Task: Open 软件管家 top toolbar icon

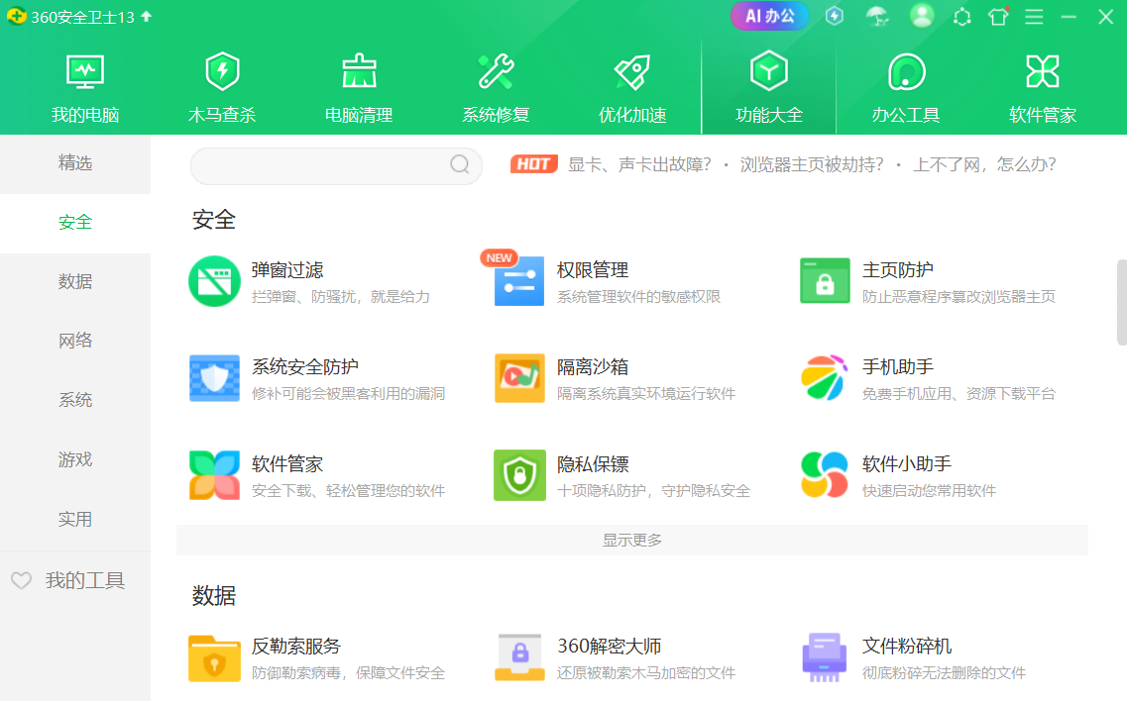Action: pos(1043,71)
